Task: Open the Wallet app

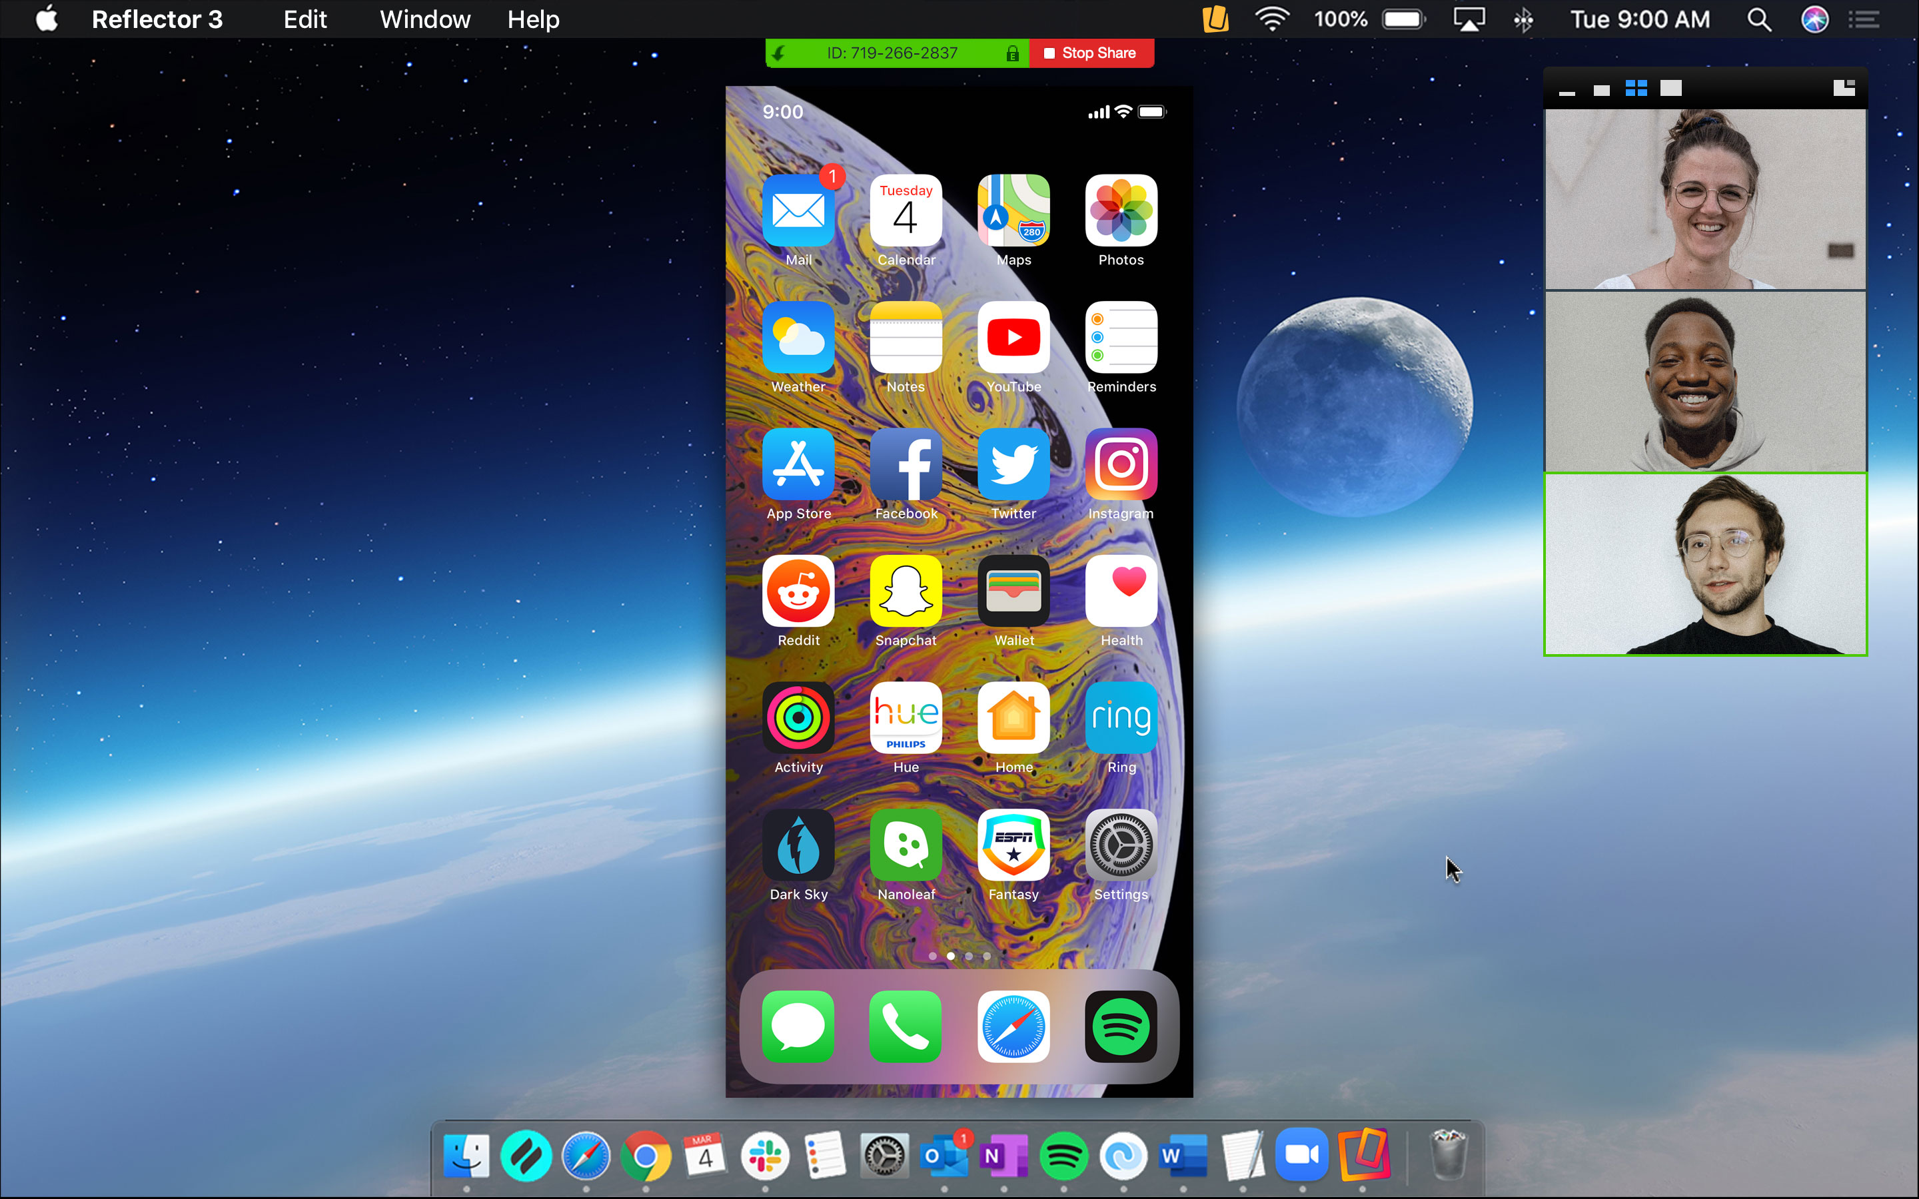Action: [1013, 592]
